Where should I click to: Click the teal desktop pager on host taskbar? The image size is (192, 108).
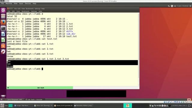point(10,106)
